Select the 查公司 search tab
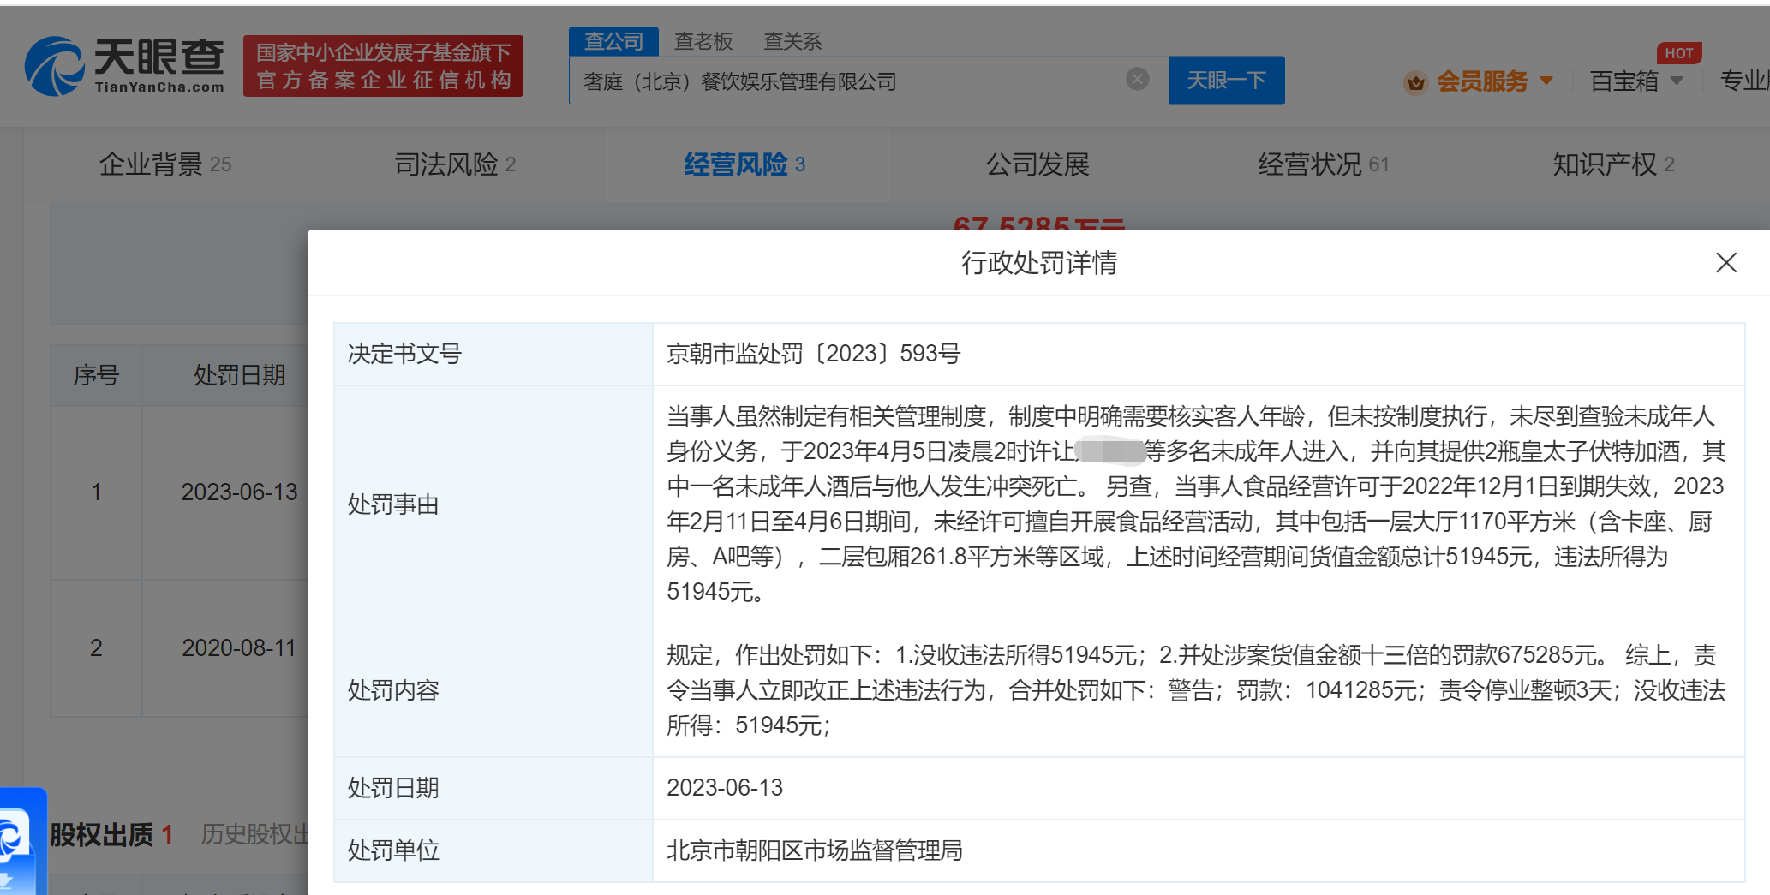This screenshot has width=1770, height=895. pos(613,41)
